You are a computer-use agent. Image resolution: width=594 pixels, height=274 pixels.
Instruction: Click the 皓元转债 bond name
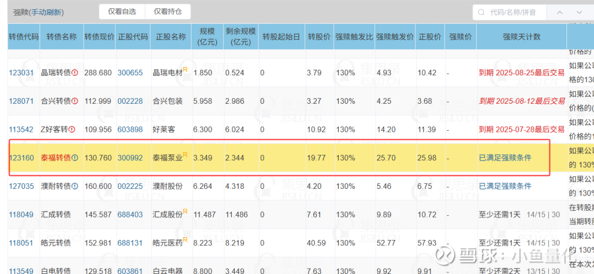click(x=56, y=243)
